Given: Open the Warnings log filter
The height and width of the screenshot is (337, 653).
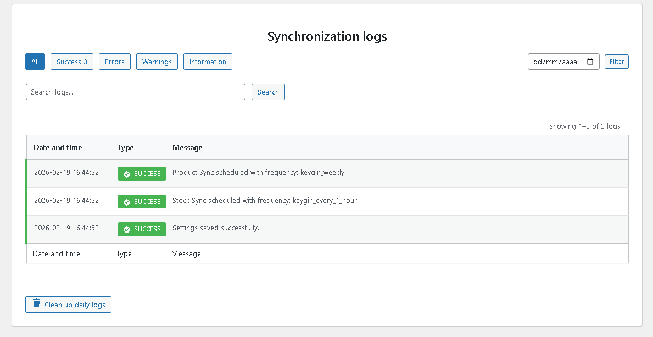Looking at the screenshot, I should (157, 62).
